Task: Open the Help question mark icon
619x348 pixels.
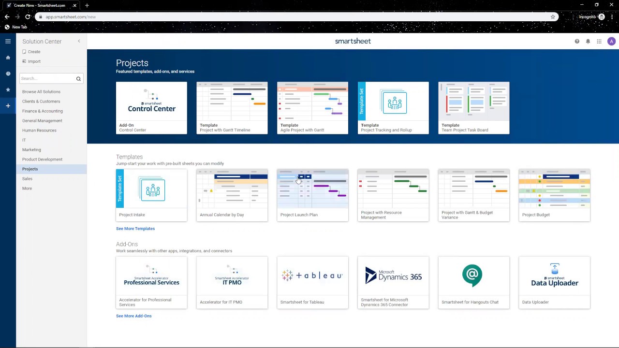Action: pos(577,42)
